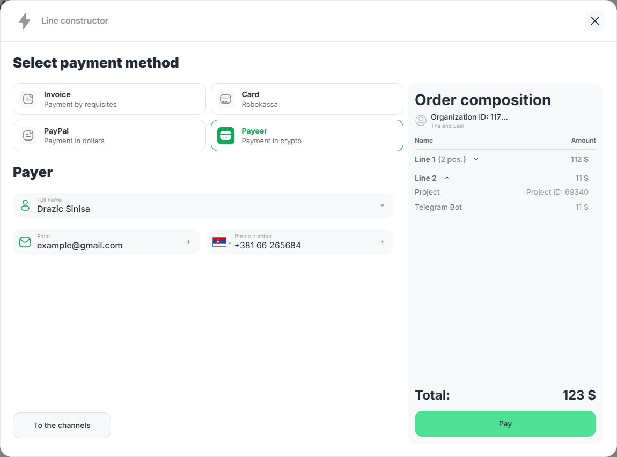
Task: Go back with To the channels button
Action: 62,425
